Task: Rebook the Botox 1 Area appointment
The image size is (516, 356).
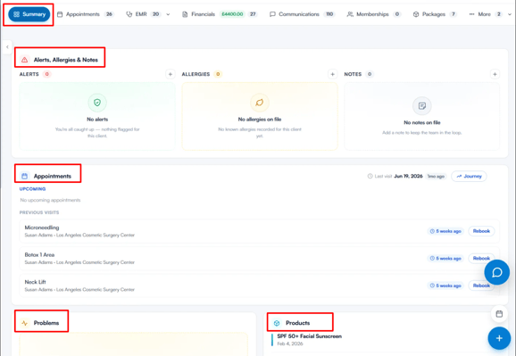Action: click(x=481, y=258)
